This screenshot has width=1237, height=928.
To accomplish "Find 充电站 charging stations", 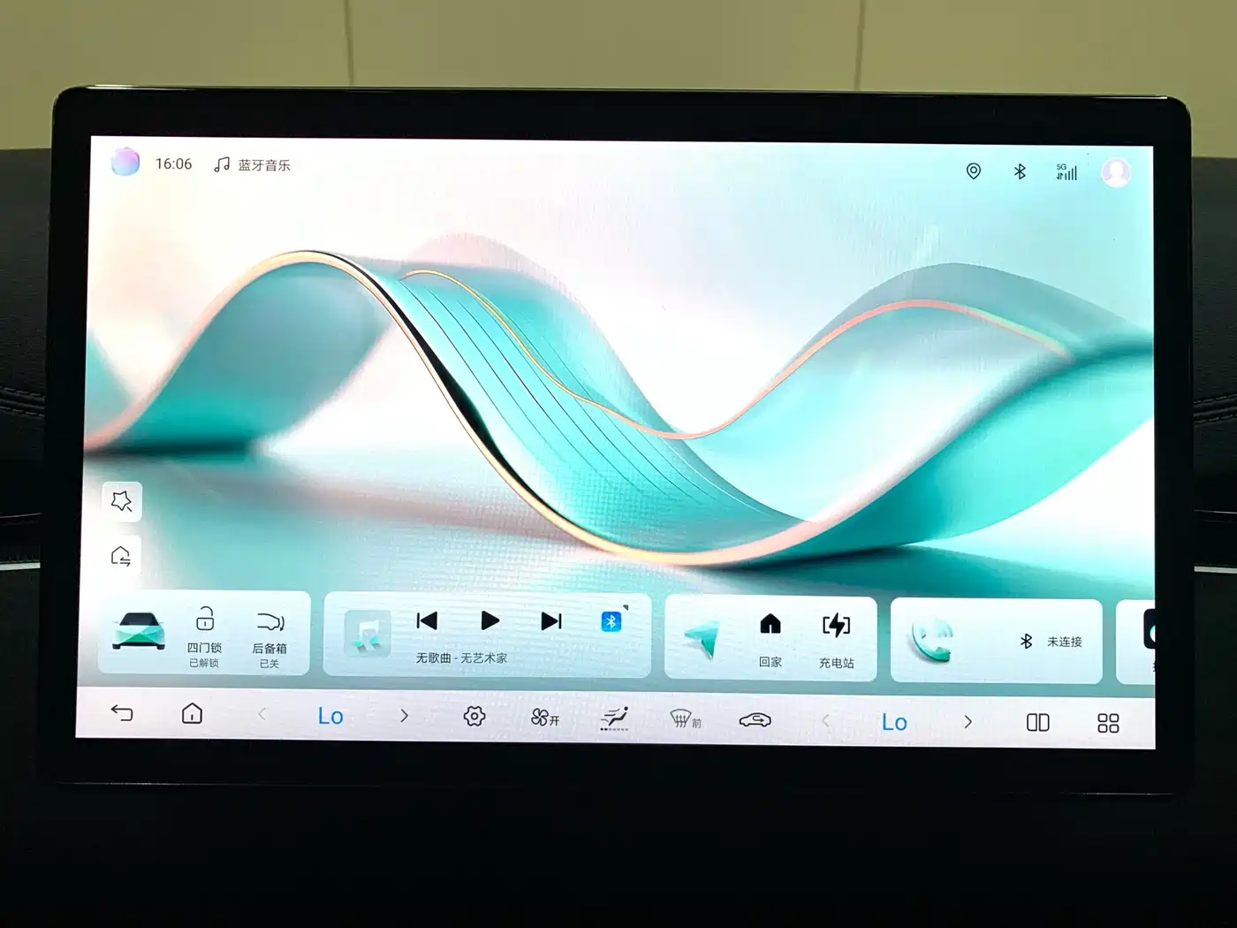I will [836, 641].
